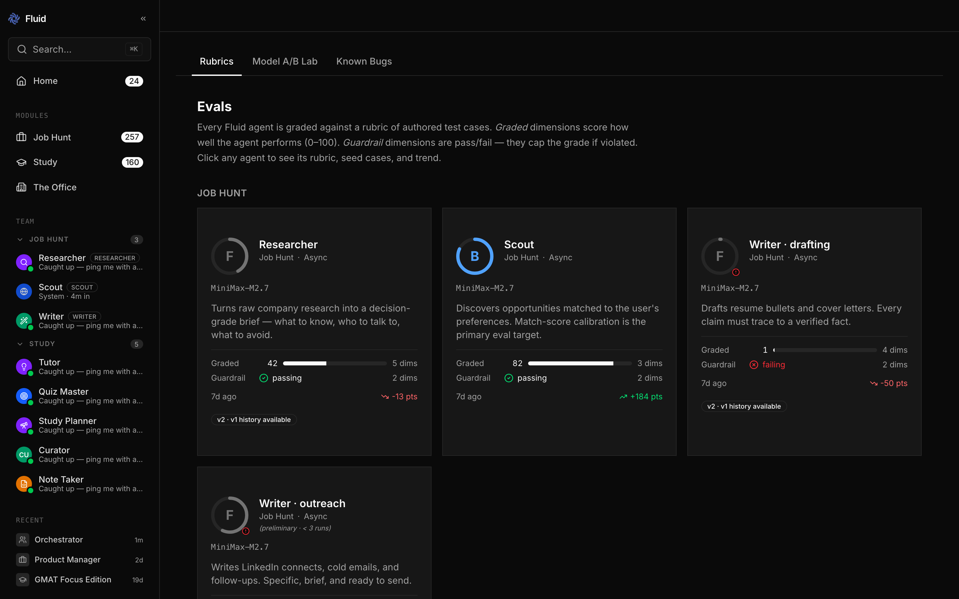Click The Office building icon
959x599 pixels.
coord(21,187)
